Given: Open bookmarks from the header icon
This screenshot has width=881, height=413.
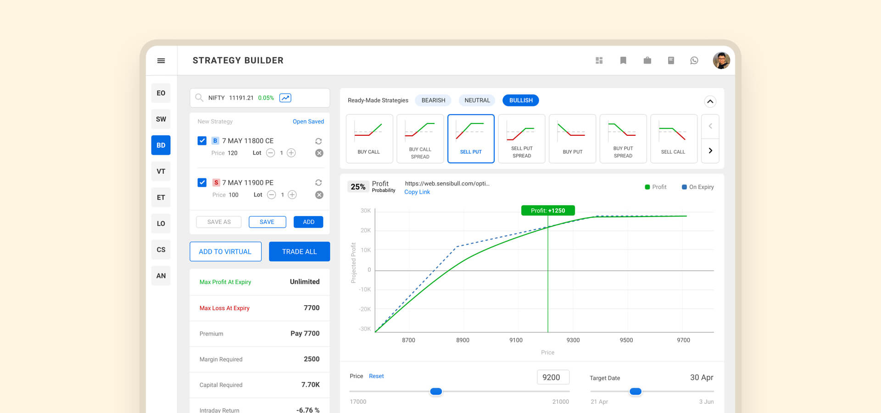Looking at the screenshot, I should point(623,61).
